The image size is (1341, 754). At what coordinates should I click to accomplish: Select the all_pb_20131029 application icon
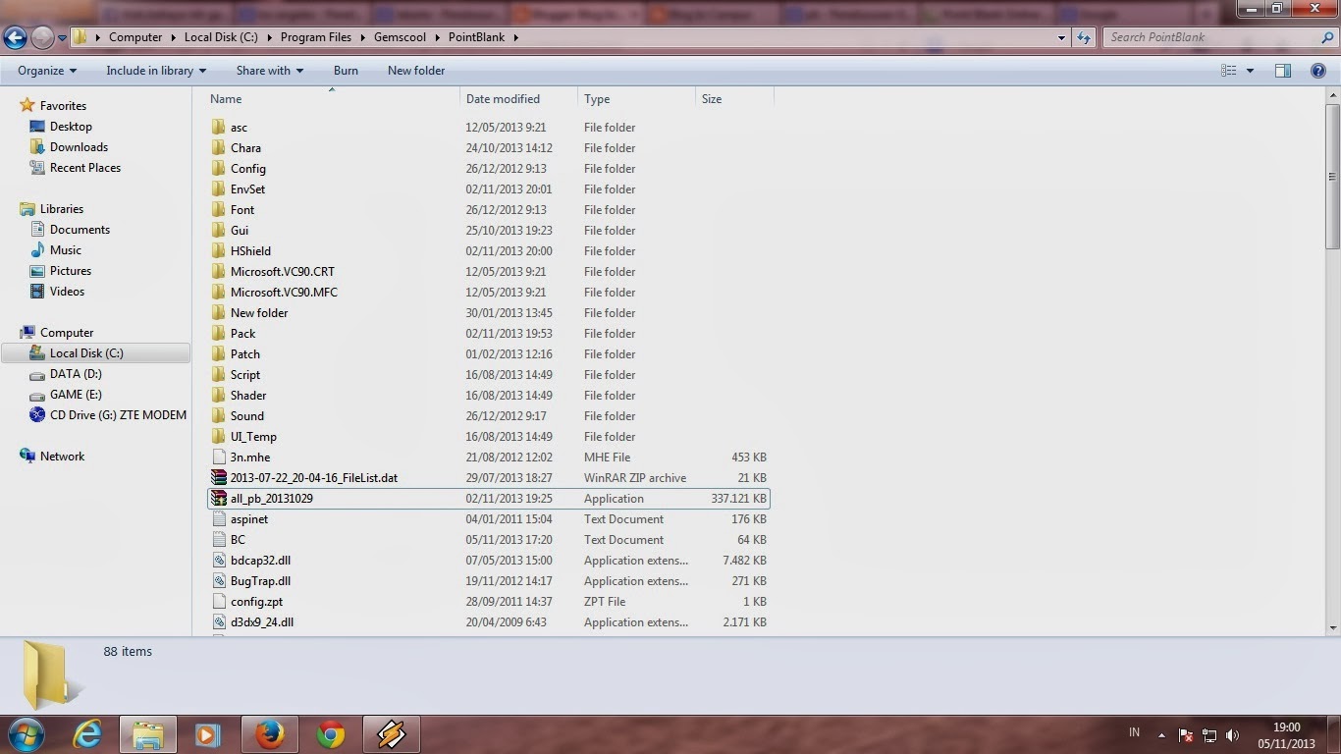pos(219,499)
